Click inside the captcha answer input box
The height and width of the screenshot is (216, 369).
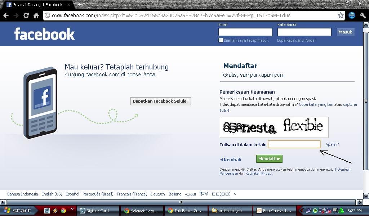coord(294,144)
